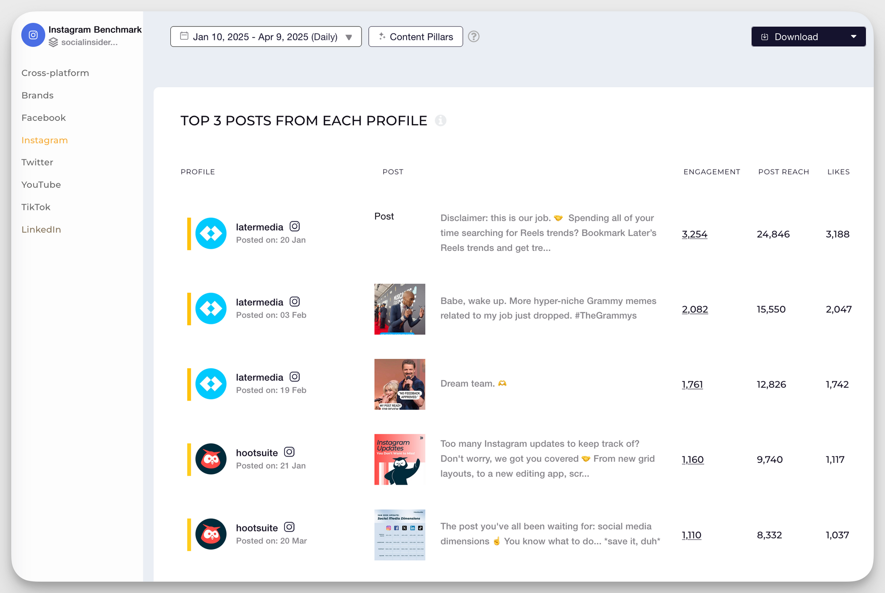Click the Content Pillars button

coord(416,37)
